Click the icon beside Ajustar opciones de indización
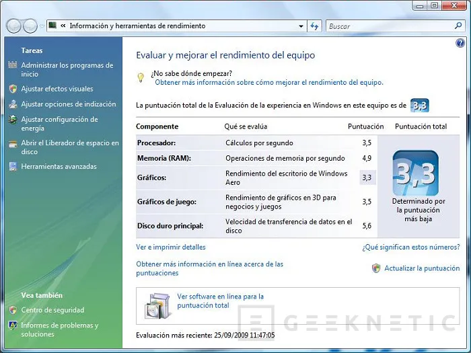 click(13, 104)
